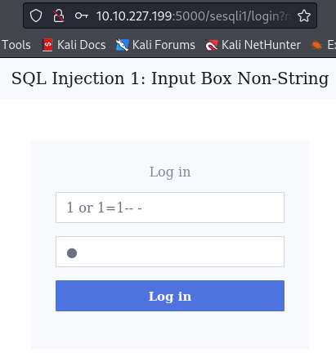Image resolution: width=336 pixels, height=362 pixels.
Task: Open the Kali Forums bookmark label
Action: point(164,45)
